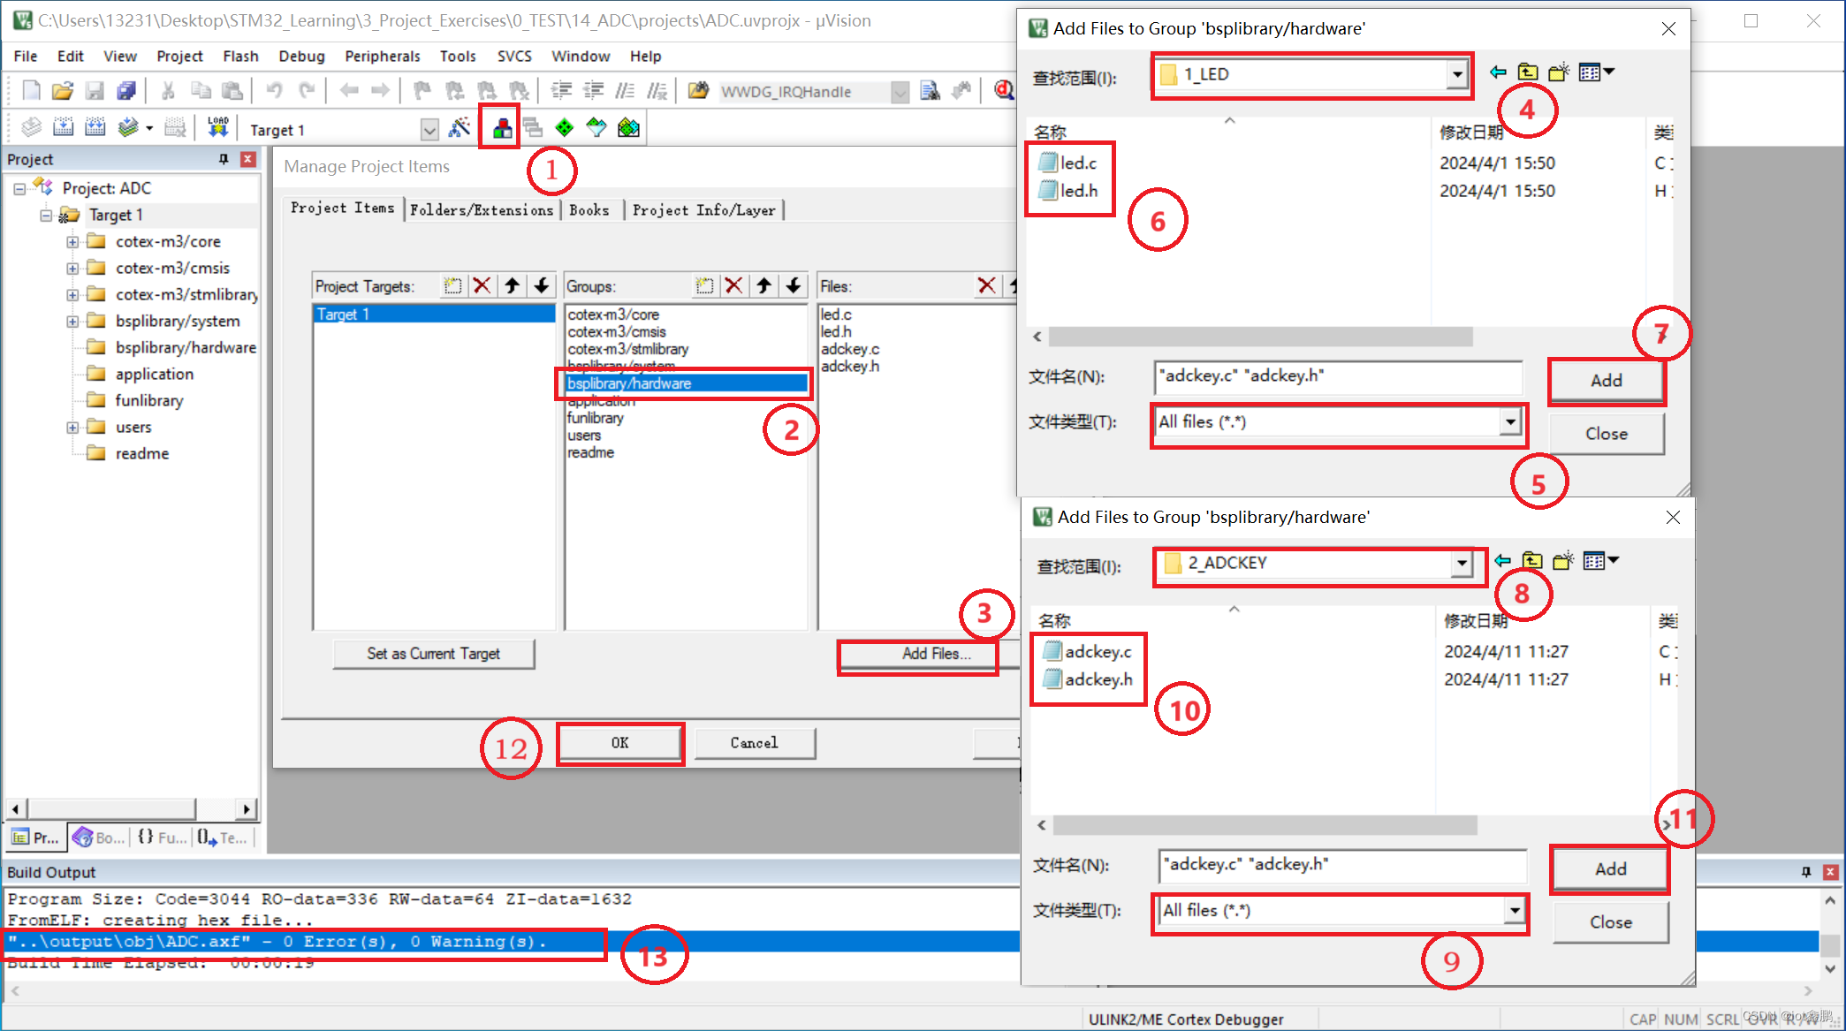The height and width of the screenshot is (1031, 1846).
Task: Click Delete icon beside Project Targets
Action: [x=482, y=285]
